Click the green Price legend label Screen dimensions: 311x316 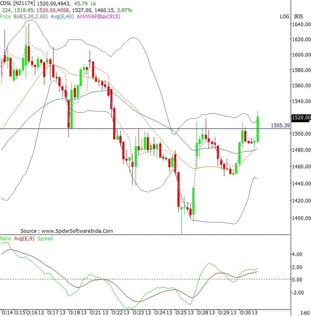click(6, 16)
